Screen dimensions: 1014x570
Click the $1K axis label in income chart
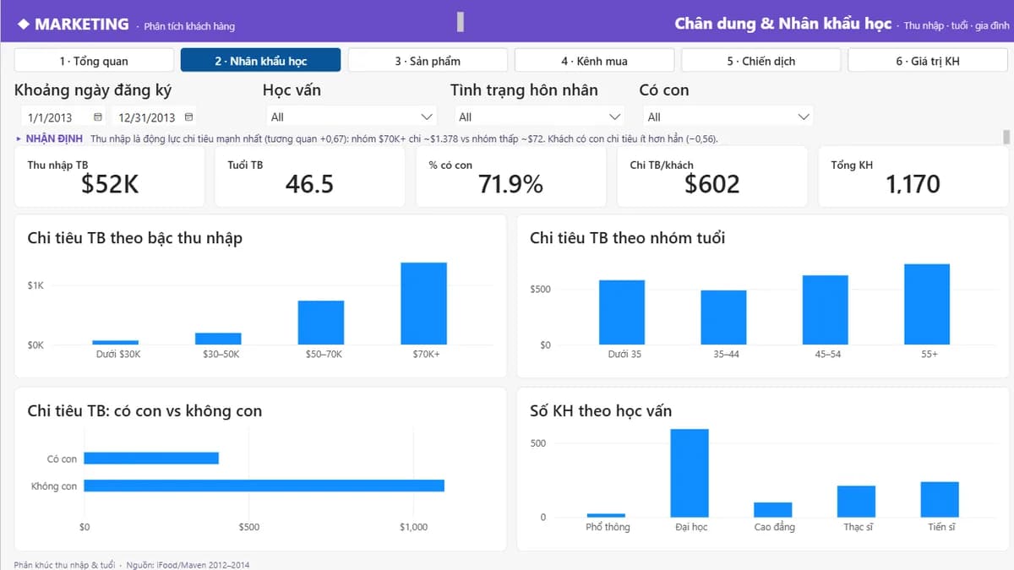(x=35, y=285)
